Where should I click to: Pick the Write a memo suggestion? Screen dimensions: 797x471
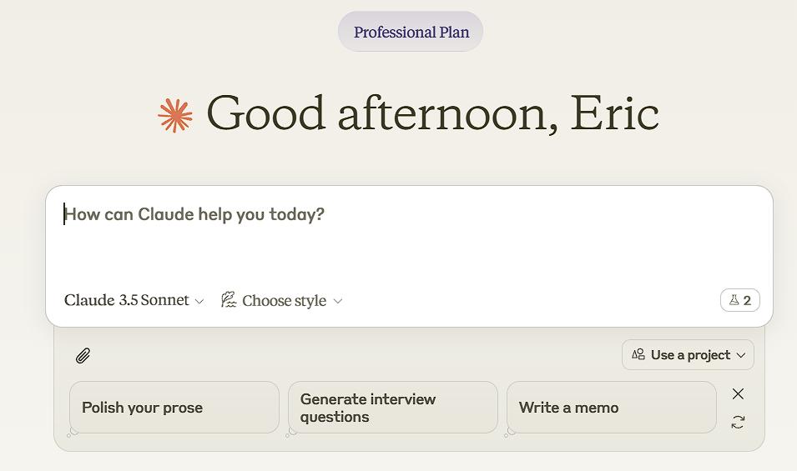[611, 408]
